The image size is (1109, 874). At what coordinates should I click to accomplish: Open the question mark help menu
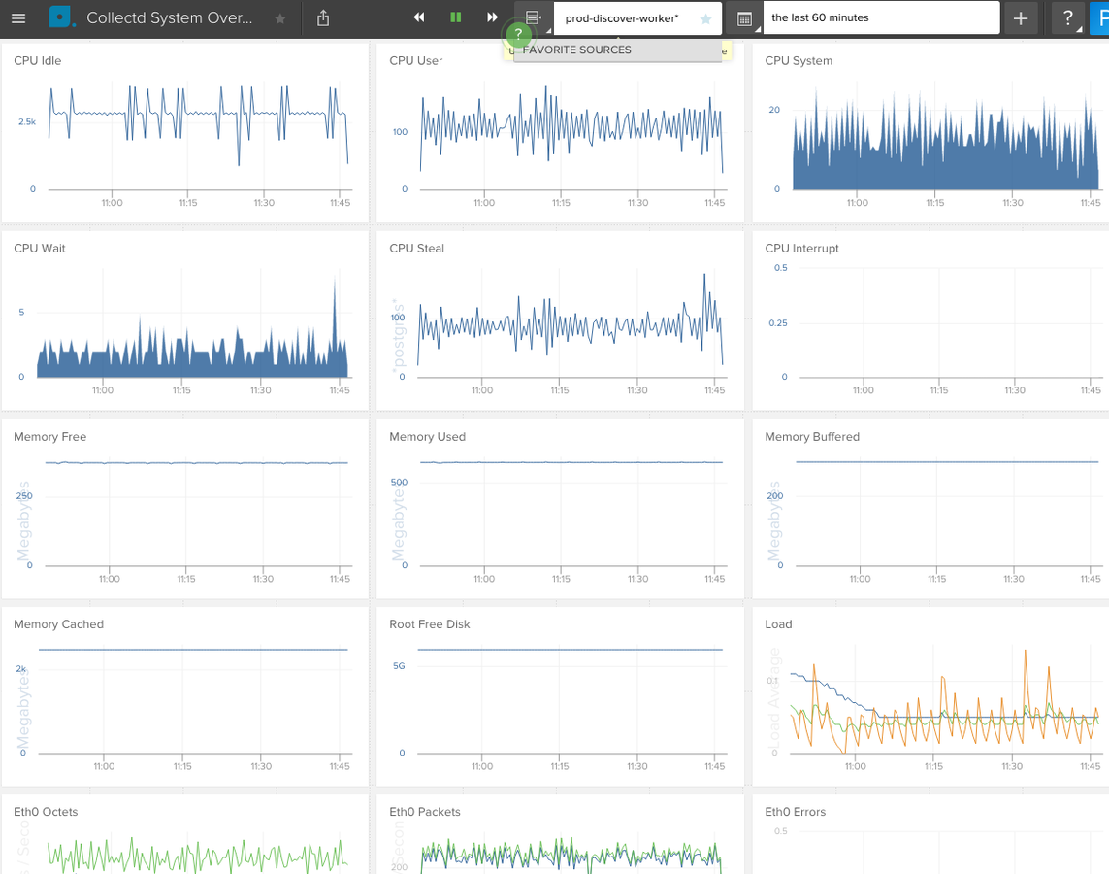click(x=1068, y=18)
